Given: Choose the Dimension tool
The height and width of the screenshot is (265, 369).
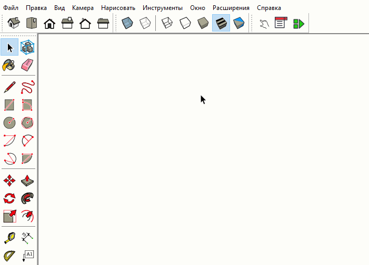Looking at the screenshot, I should pos(27,238).
